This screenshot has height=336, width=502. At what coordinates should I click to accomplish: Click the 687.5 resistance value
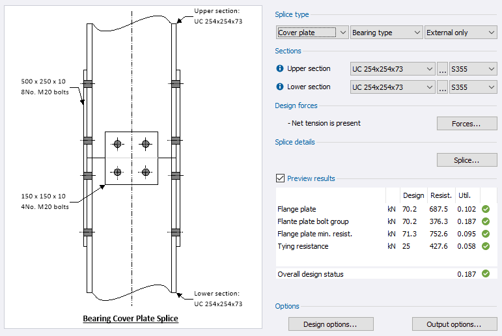point(439,209)
